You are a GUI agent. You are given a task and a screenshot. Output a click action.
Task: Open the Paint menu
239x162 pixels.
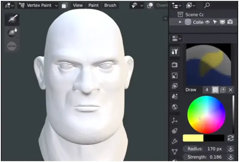point(93,5)
